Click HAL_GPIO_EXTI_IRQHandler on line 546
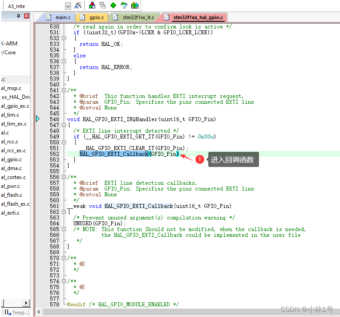This screenshot has height=317, width=340. [120, 119]
